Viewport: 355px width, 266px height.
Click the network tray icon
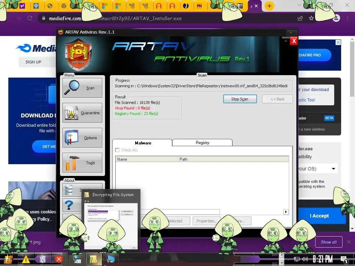click(297, 259)
